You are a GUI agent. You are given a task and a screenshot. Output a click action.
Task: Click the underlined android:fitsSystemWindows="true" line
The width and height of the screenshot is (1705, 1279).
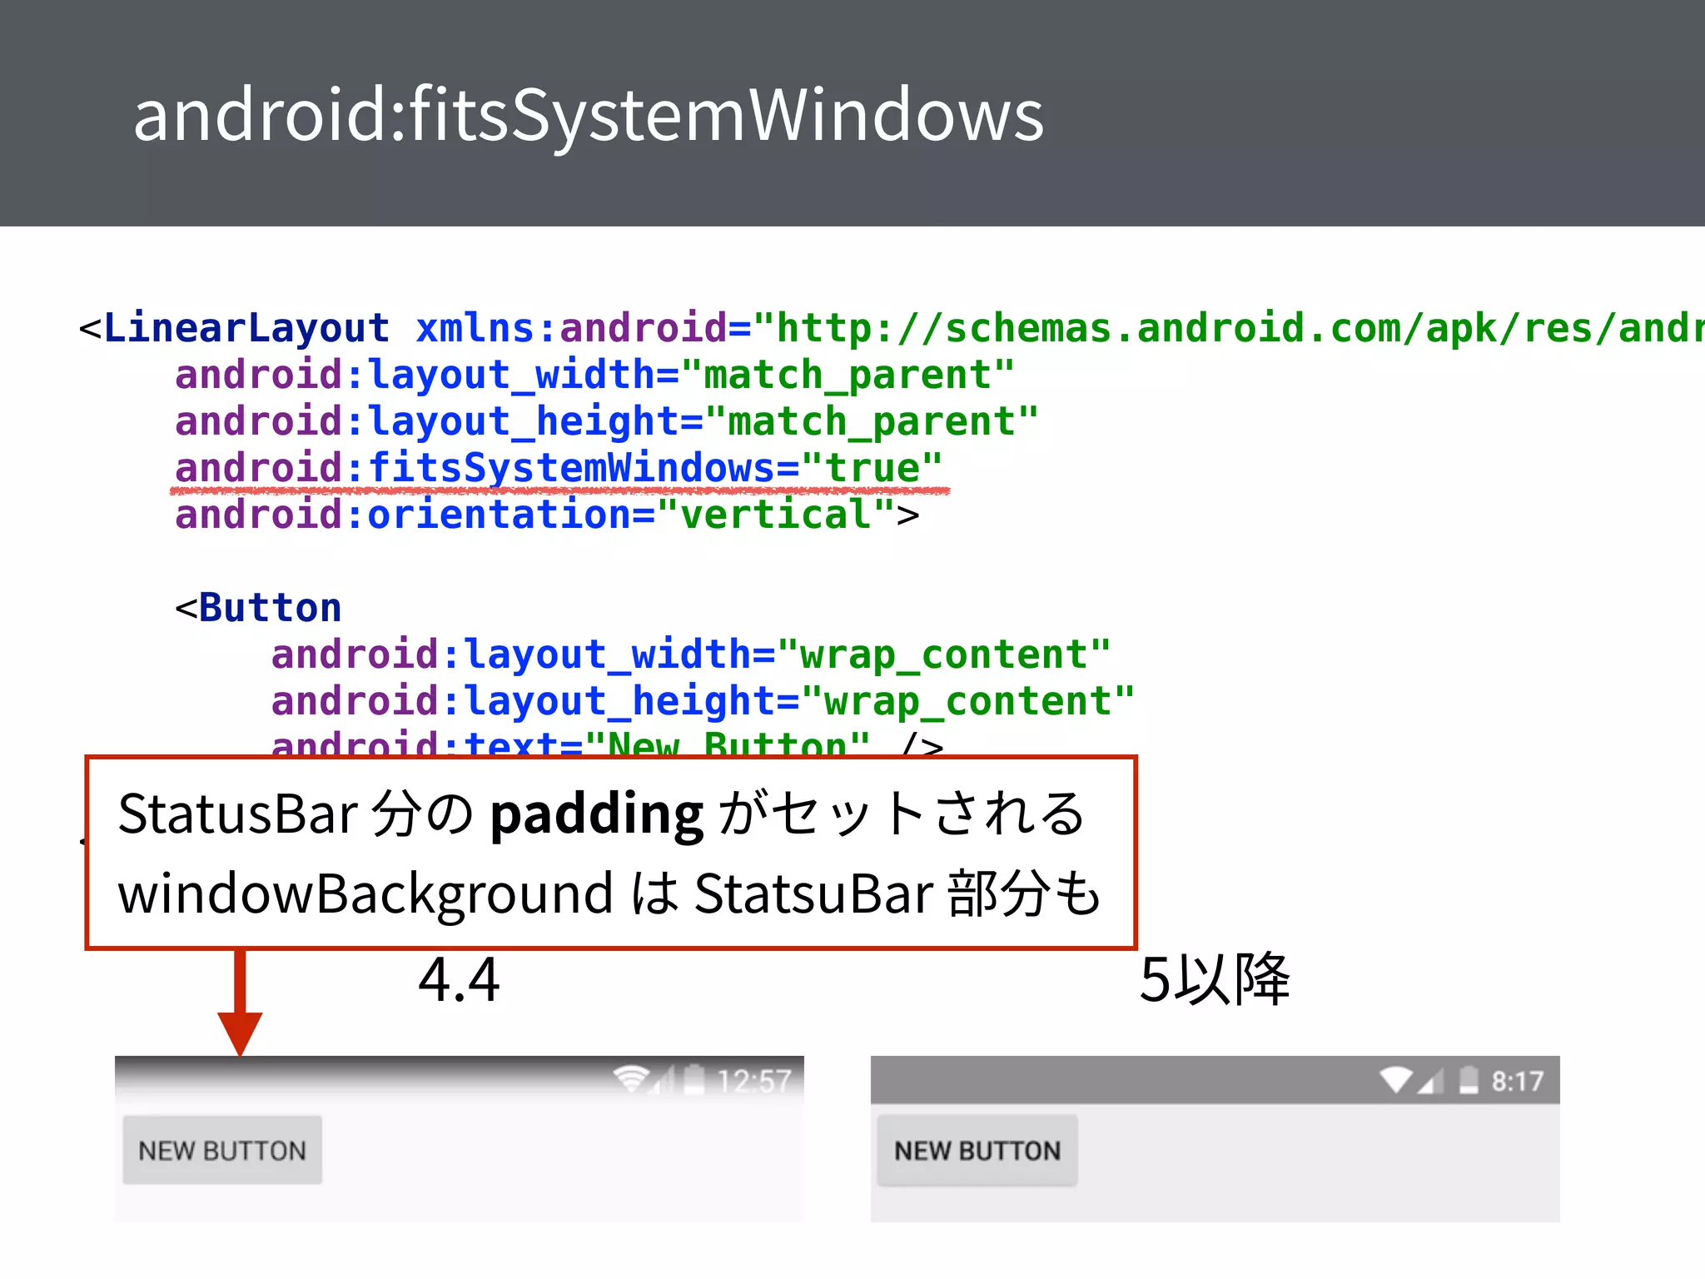coord(559,469)
